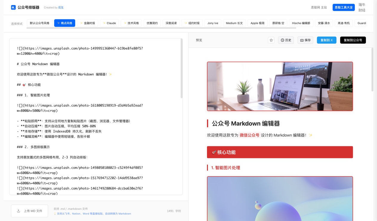Click the blue 公众号排版器 logo icon

(x=13, y=7)
